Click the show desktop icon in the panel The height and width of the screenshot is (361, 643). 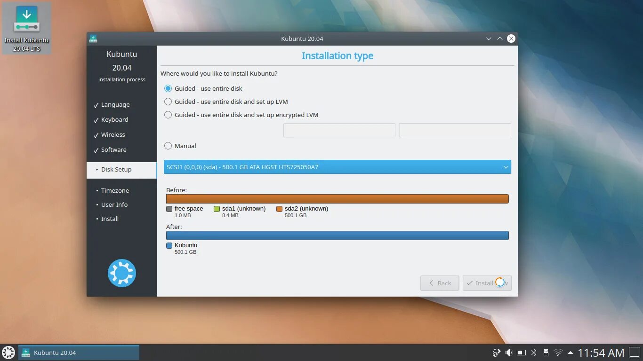635,353
